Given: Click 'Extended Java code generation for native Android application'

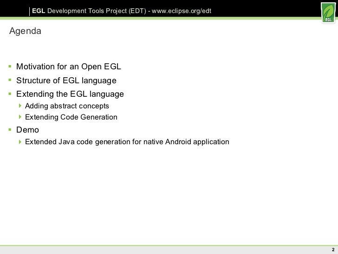Looking at the screenshot, I should click(x=127, y=142).
